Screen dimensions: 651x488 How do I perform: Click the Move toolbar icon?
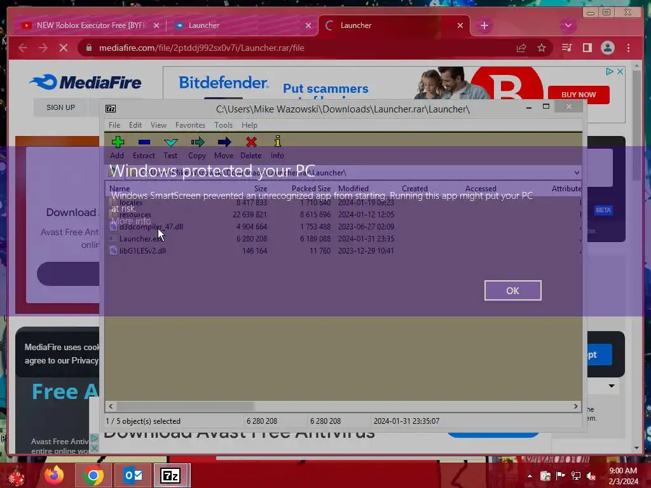pos(224,147)
